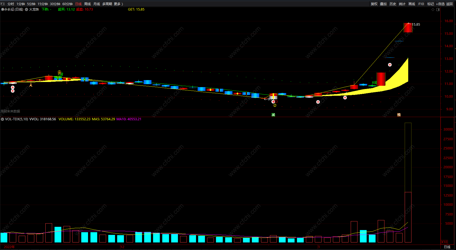Viewport: 456px width, 250px height.
Task: Click the VOLUME: 133552.23 readout
Action: (75, 119)
